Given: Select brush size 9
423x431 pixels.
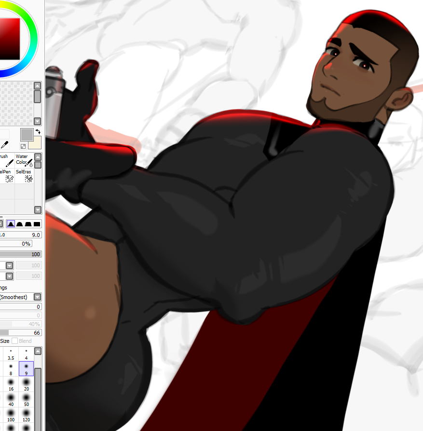Looking at the screenshot, I should pos(26,369).
